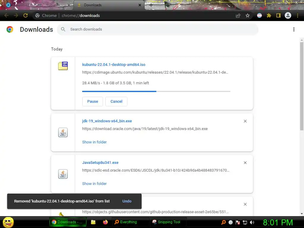This screenshot has height=228, width=304.
Task: Undo removal of kubuntu from list
Action: tap(127, 201)
